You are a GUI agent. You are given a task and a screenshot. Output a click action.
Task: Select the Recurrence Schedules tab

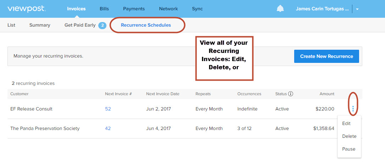tap(146, 25)
